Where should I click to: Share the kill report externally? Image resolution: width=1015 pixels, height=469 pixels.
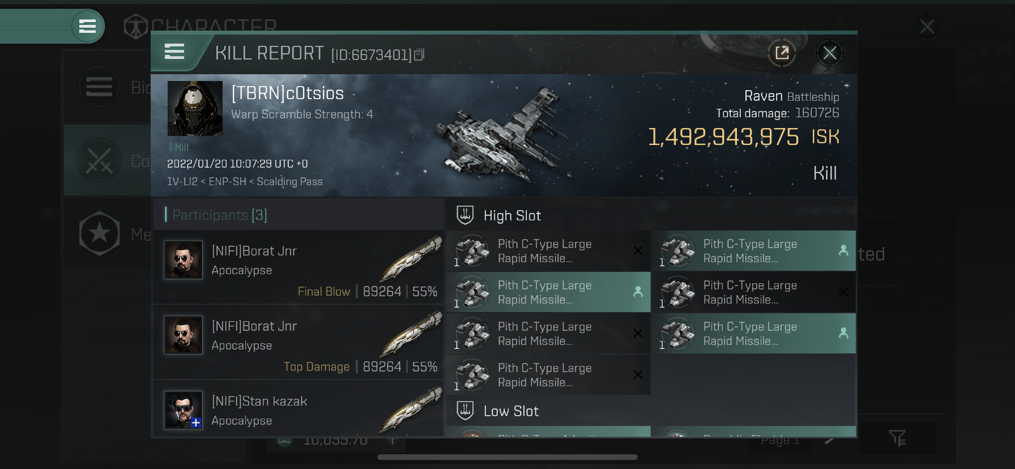point(782,53)
